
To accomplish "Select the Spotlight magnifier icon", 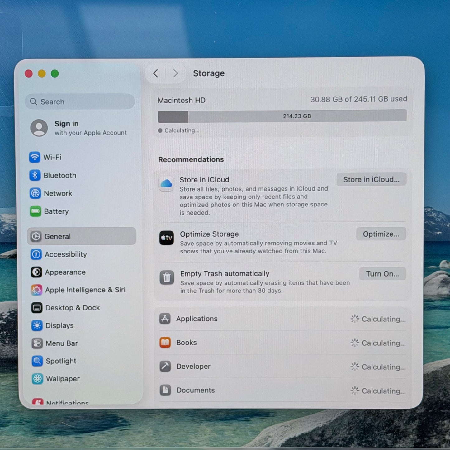I will coord(37,361).
